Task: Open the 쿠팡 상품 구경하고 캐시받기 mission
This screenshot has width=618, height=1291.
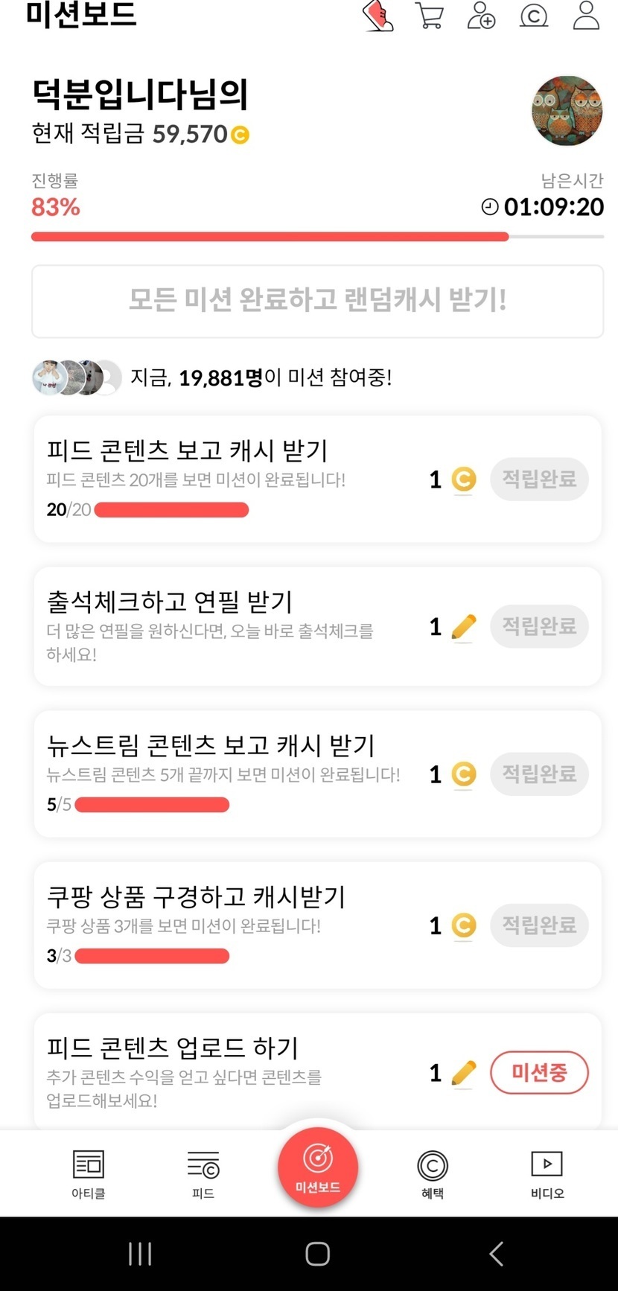Action: click(196, 897)
